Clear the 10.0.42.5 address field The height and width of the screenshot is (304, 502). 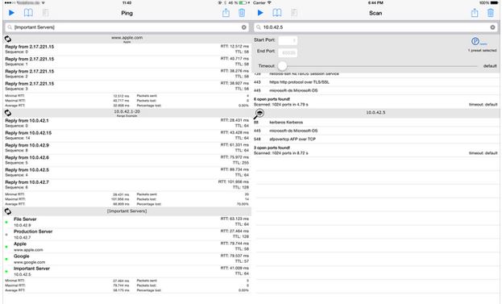492,27
